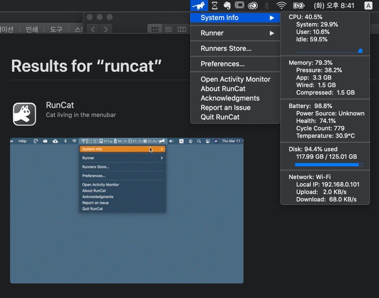The height and width of the screenshot is (298, 379).
Task: Select Quit RunCat
Action: (235, 117)
